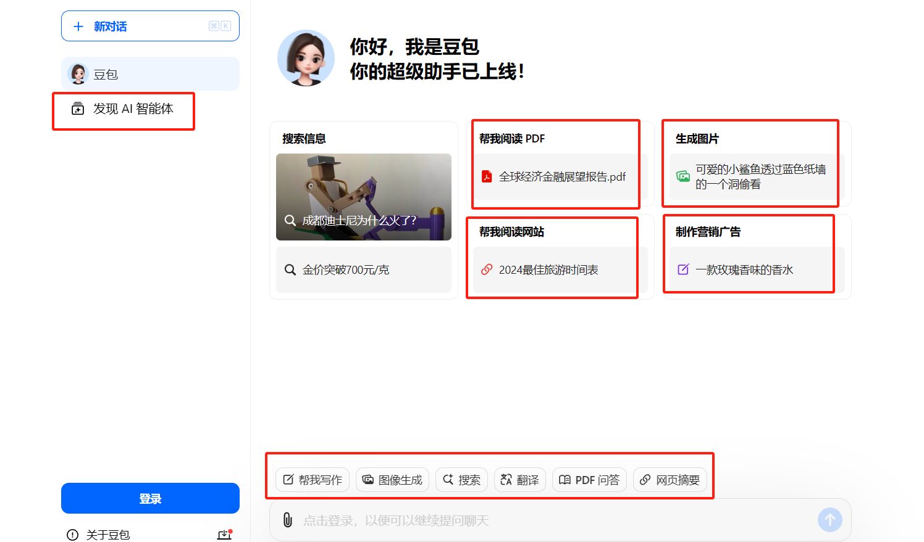Click the download icon with red dot
This screenshot has height=542, width=924.
(x=225, y=535)
